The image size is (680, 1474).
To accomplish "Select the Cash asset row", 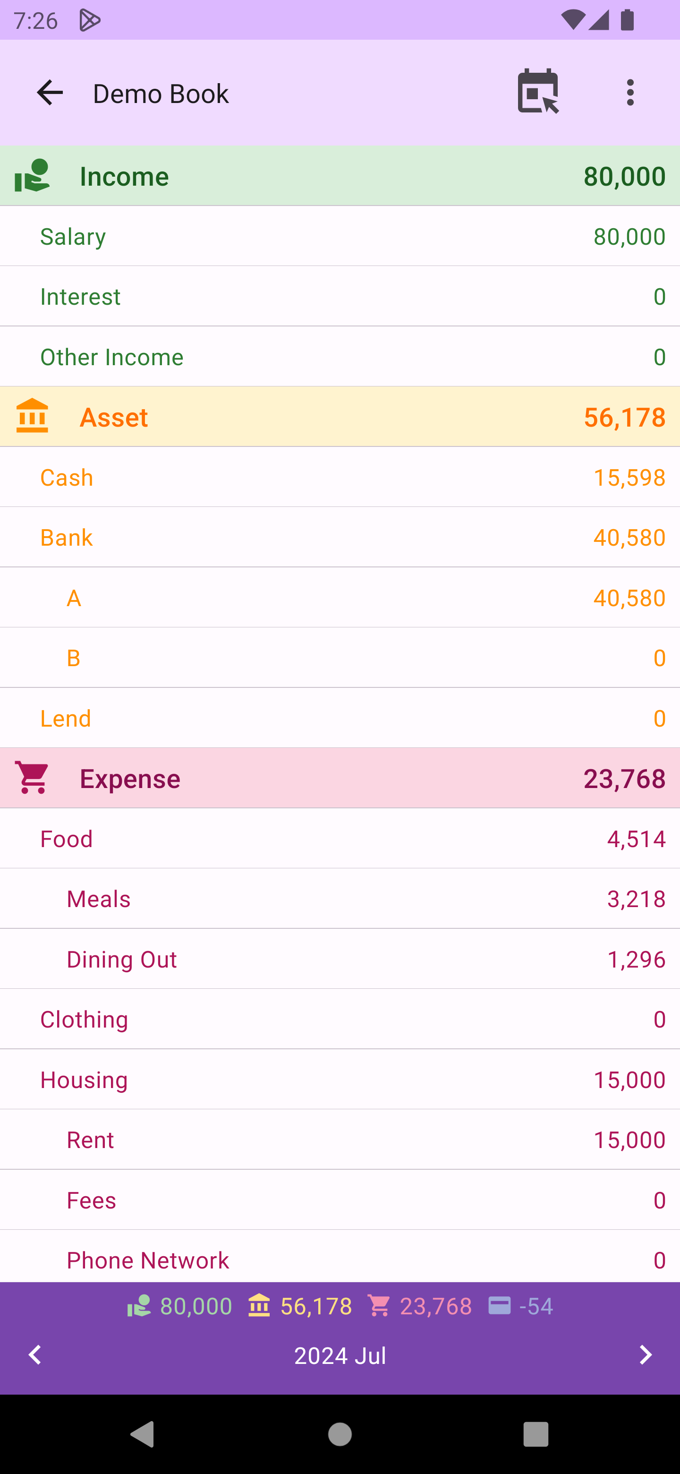I will (340, 477).
